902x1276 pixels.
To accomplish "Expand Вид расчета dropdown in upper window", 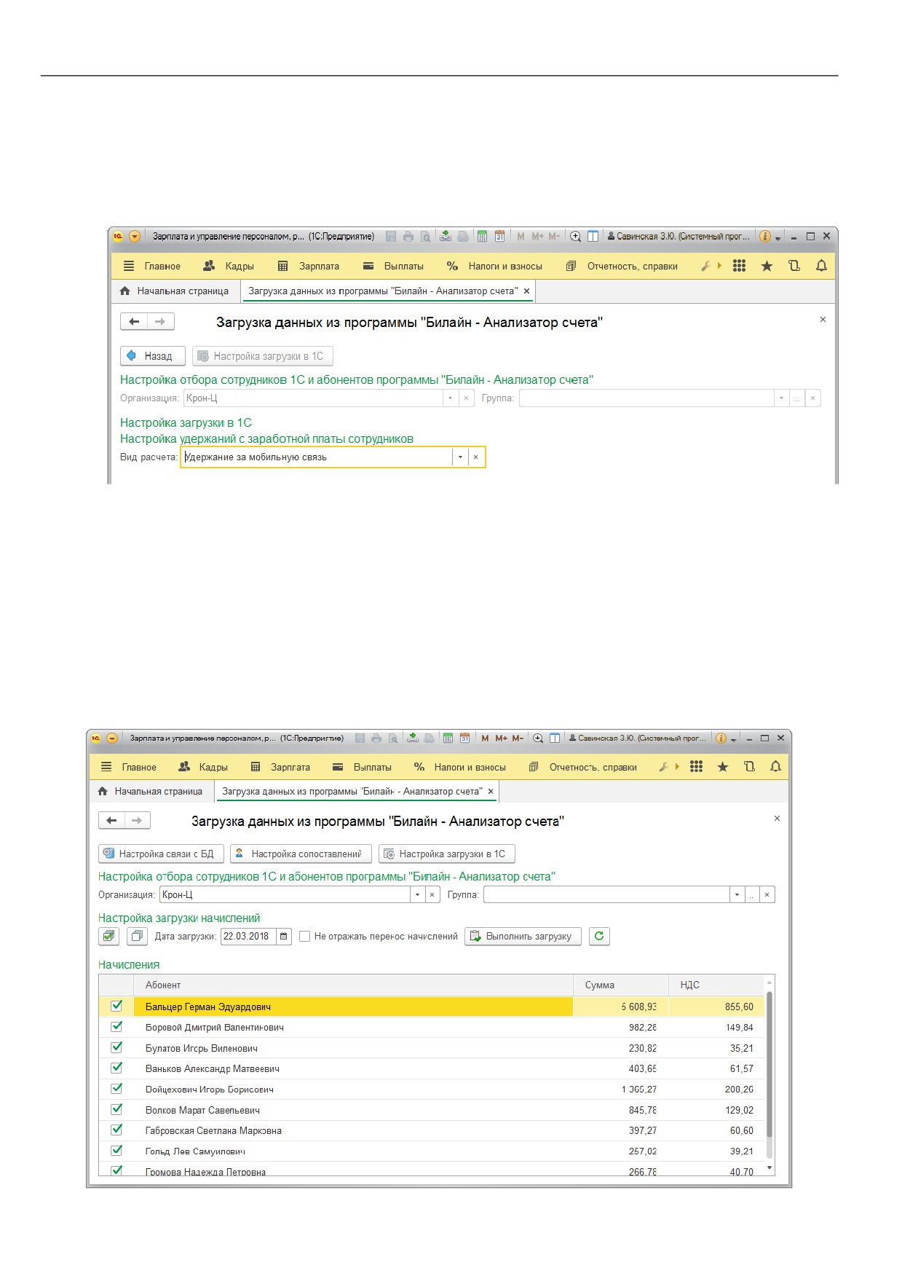I will click(x=460, y=457).
